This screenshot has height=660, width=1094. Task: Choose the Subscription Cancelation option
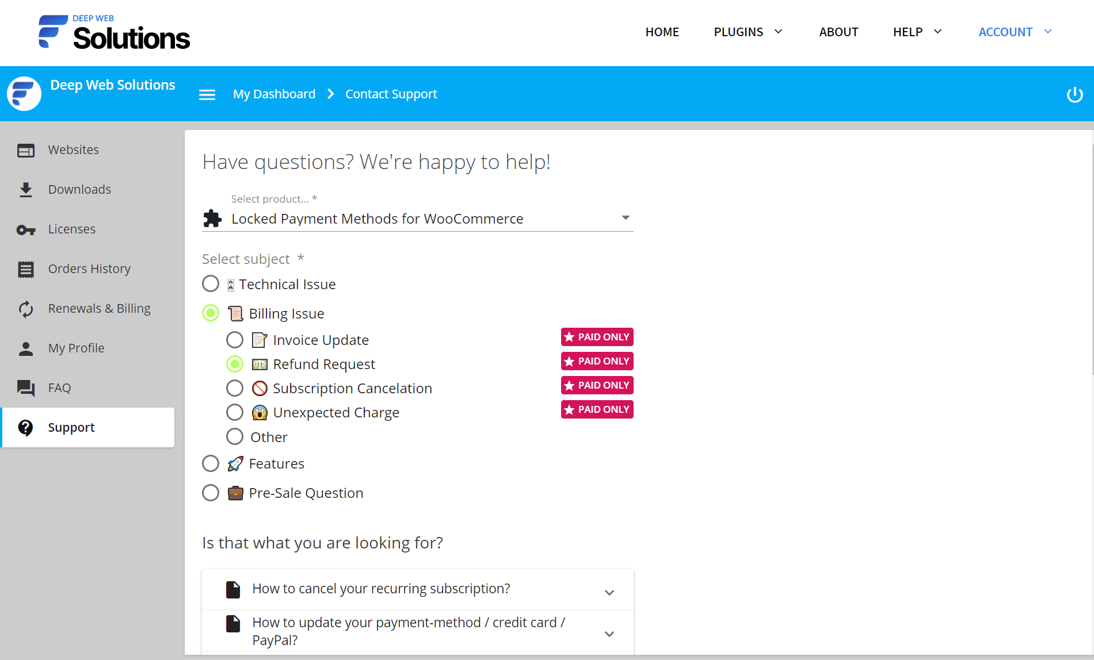pos(235,389)
